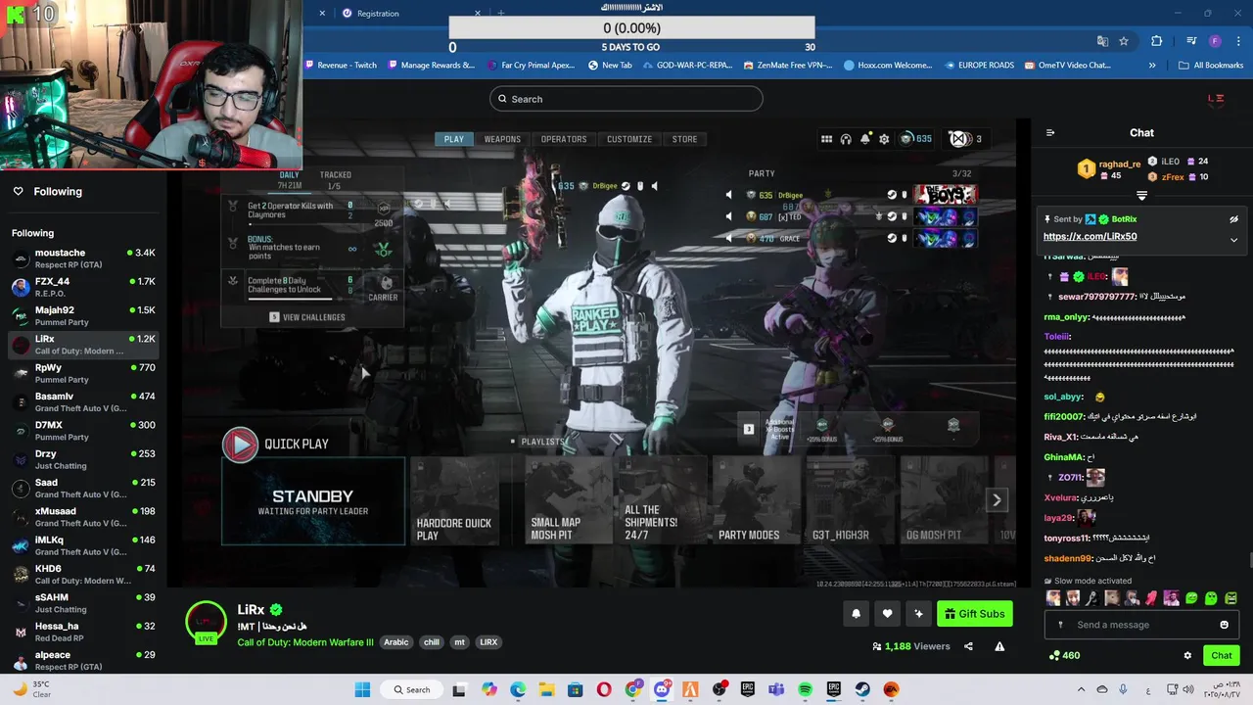1253x705 pixels.
Task: Open Revenue - Twitch bookmark
Action: click(x=341, y=66)
